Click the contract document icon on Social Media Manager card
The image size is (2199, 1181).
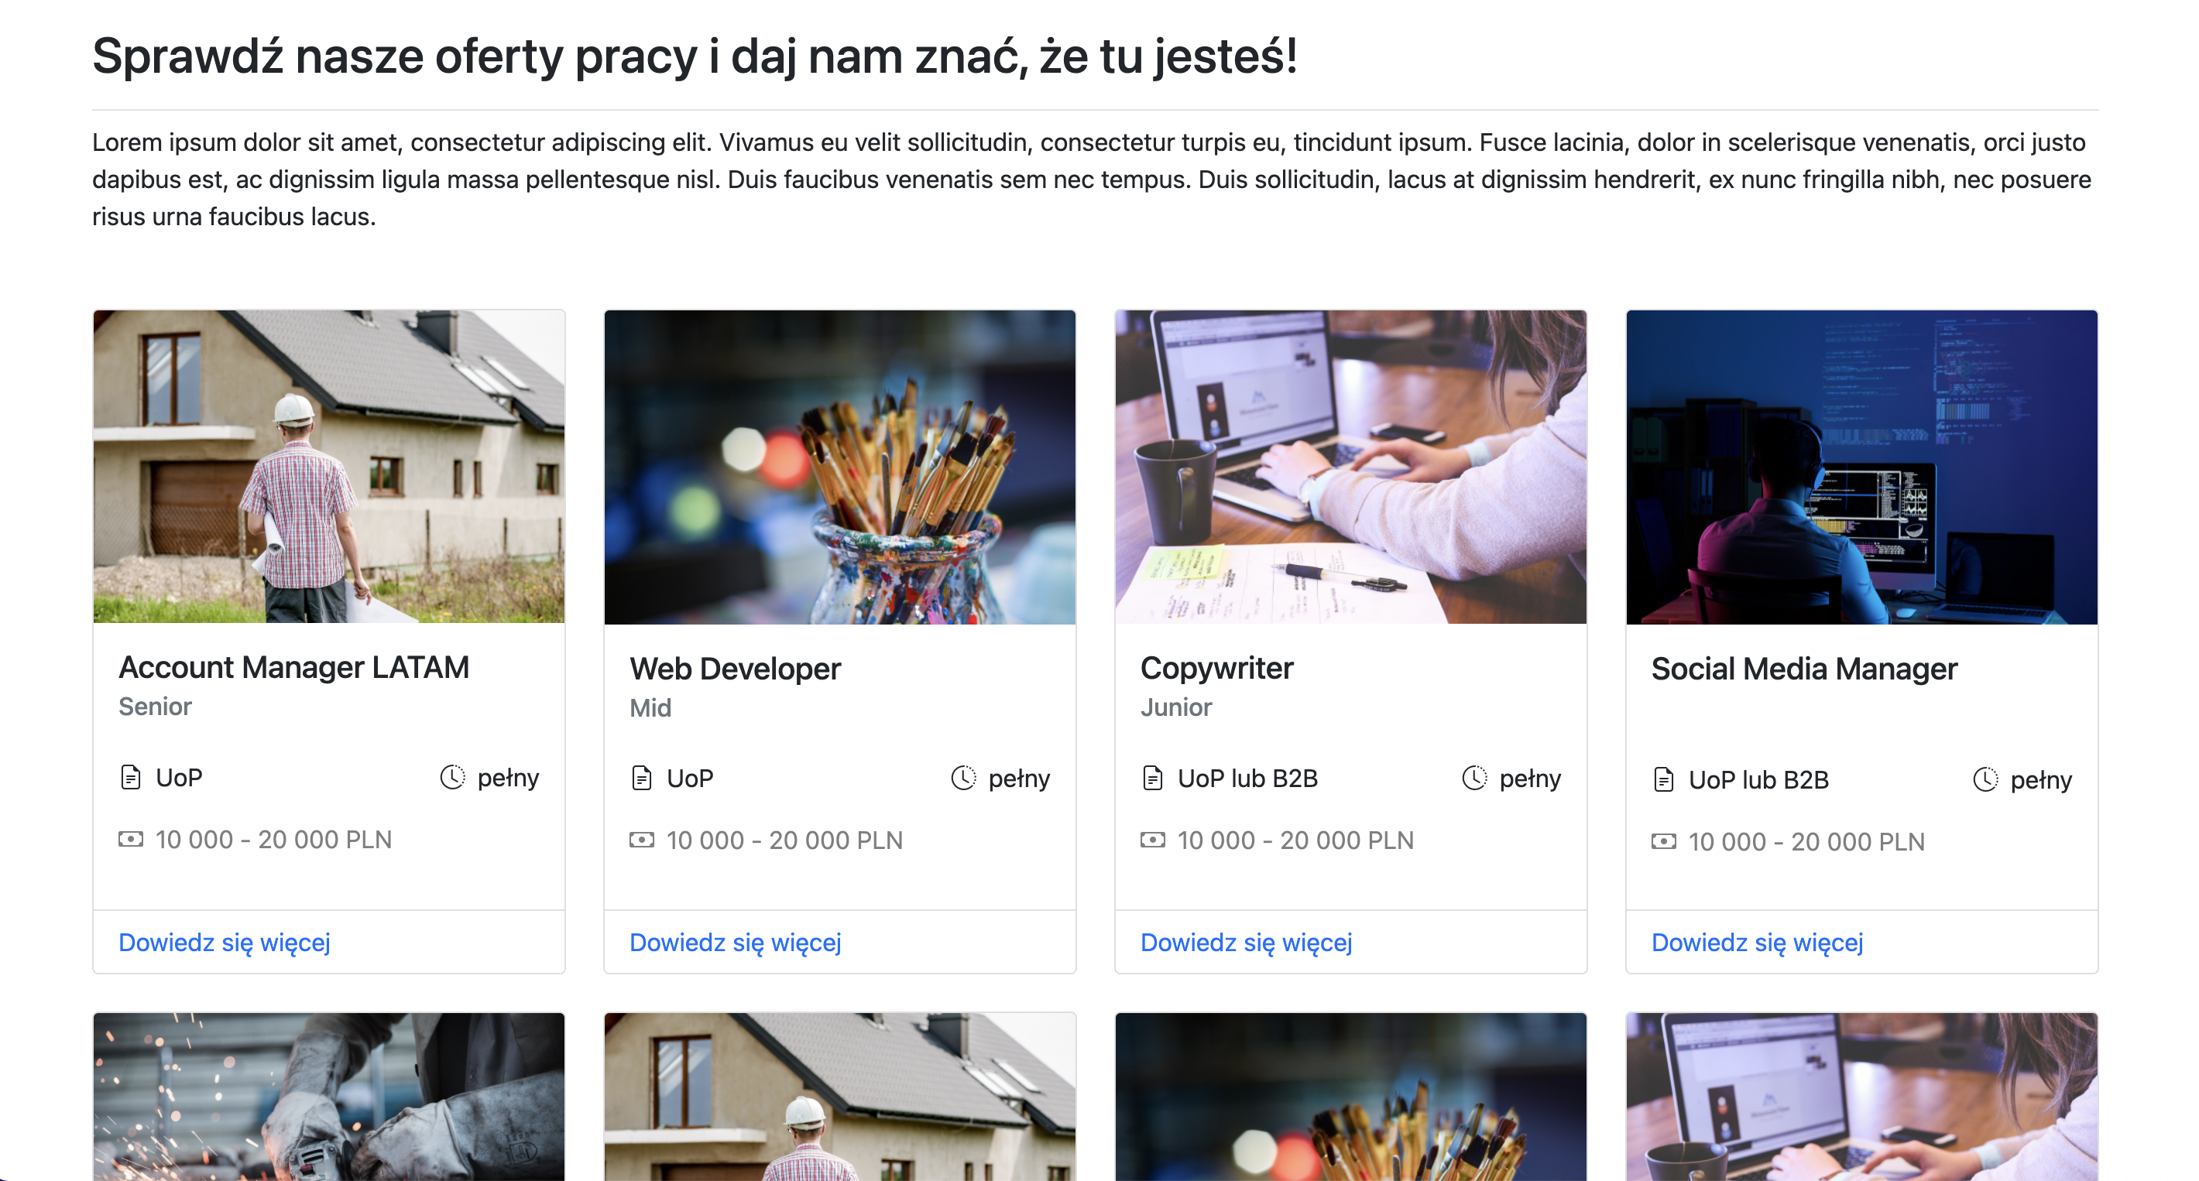coord(1664,780)
